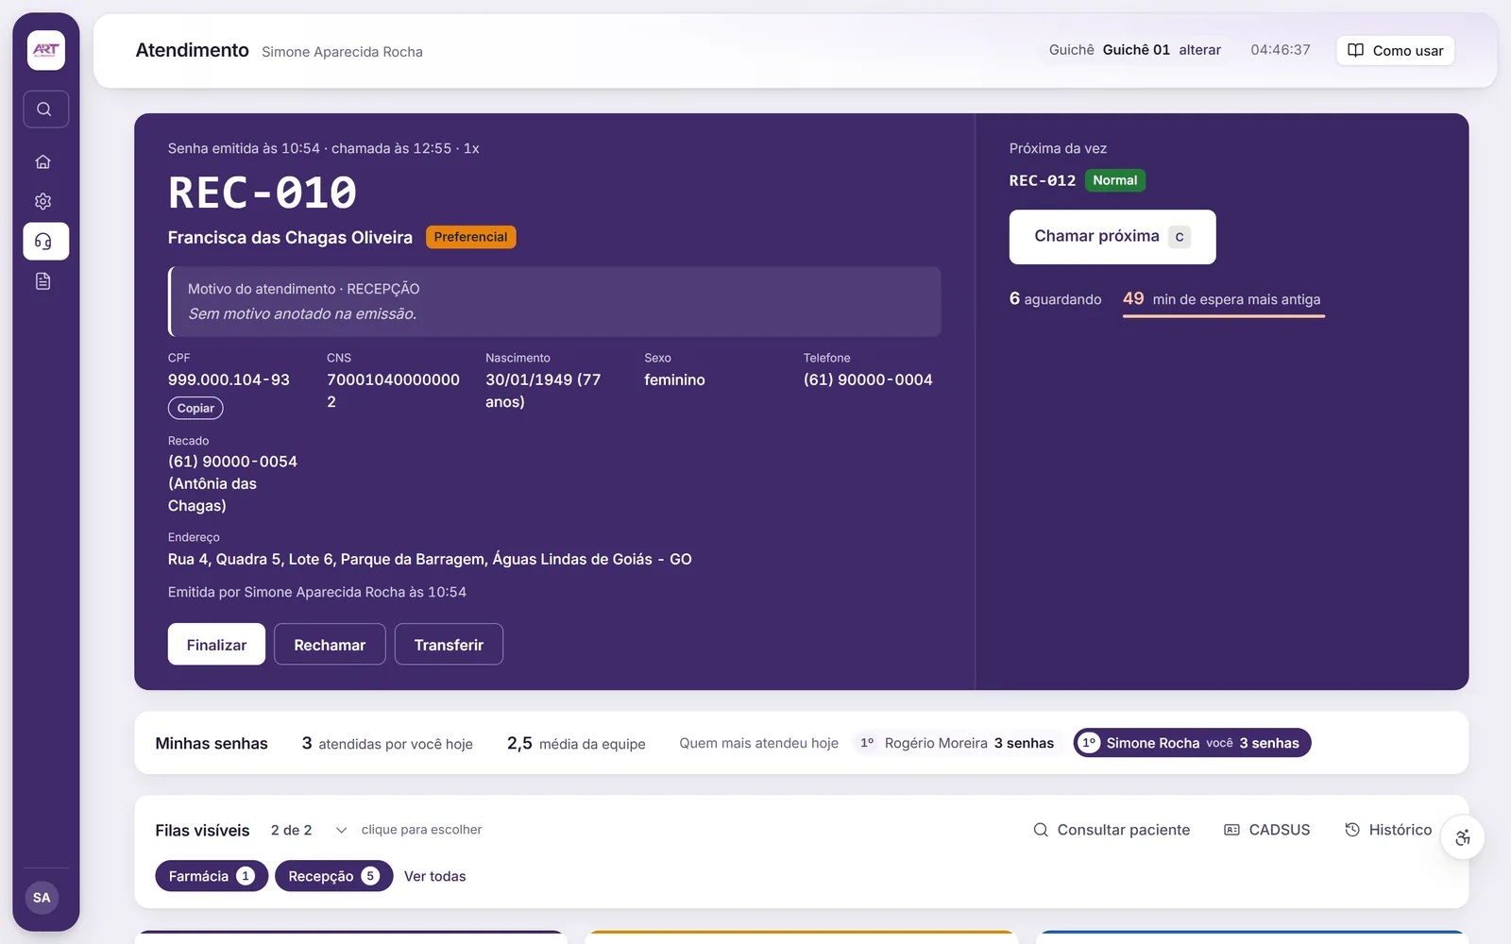
Task: Click Rechamar to recall ticket
Action: coord(330,645)
